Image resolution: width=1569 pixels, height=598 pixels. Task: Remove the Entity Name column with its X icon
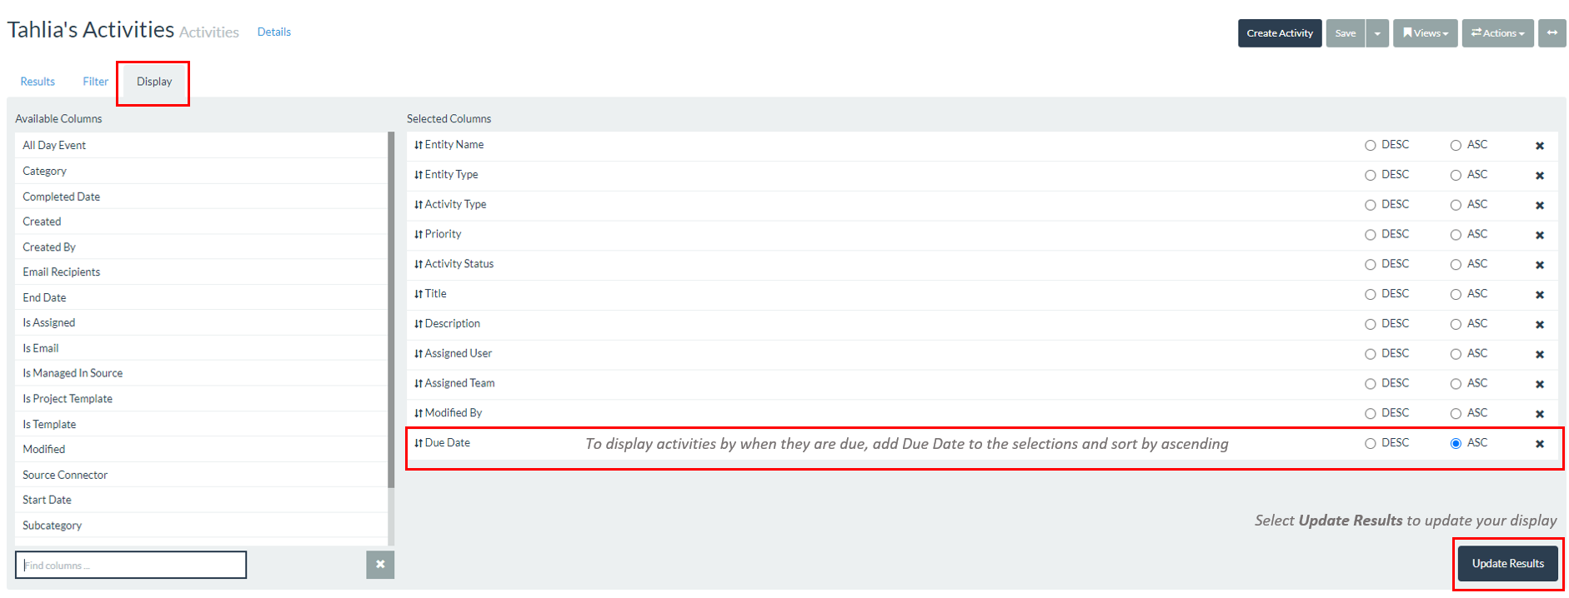tap(1539, 146)
